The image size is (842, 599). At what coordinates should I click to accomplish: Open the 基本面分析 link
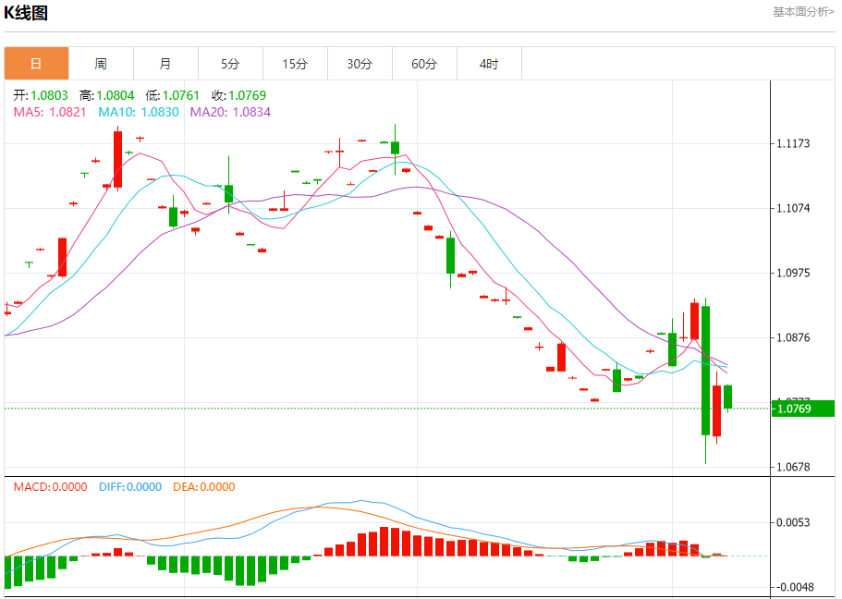tap(804, 12)
